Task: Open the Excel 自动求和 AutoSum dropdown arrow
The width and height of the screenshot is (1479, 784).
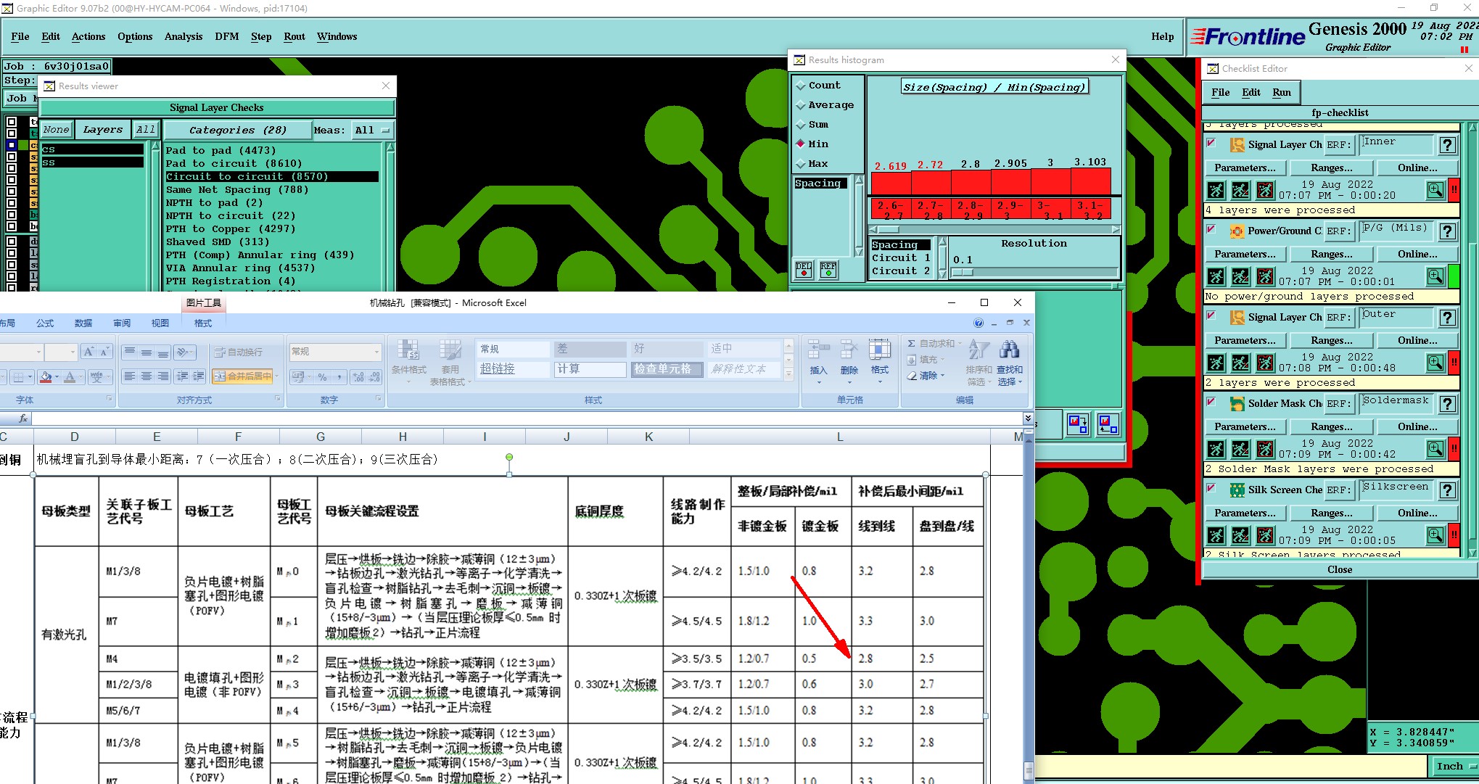Action: click(x=960, y=344)
